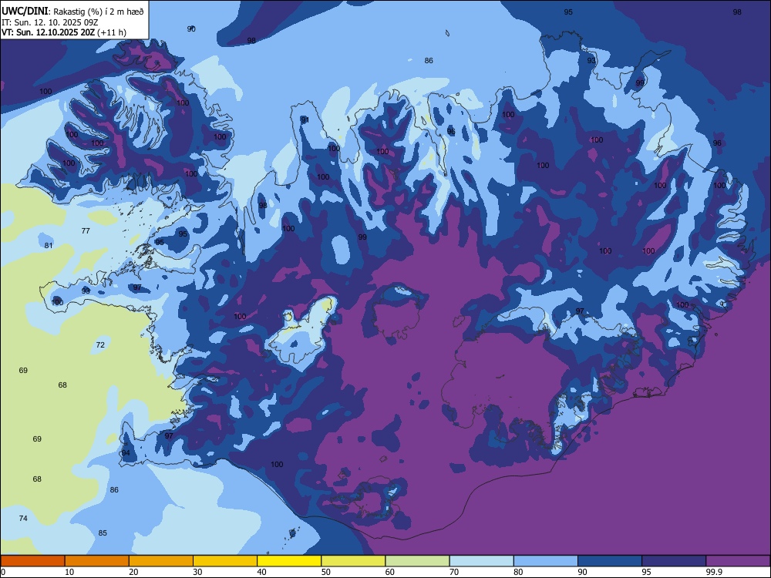The height and width of the screenshot is (578, 771).
Task: Pick the bright yellow 40–50 legend swatch
Action: coord(289,561)
